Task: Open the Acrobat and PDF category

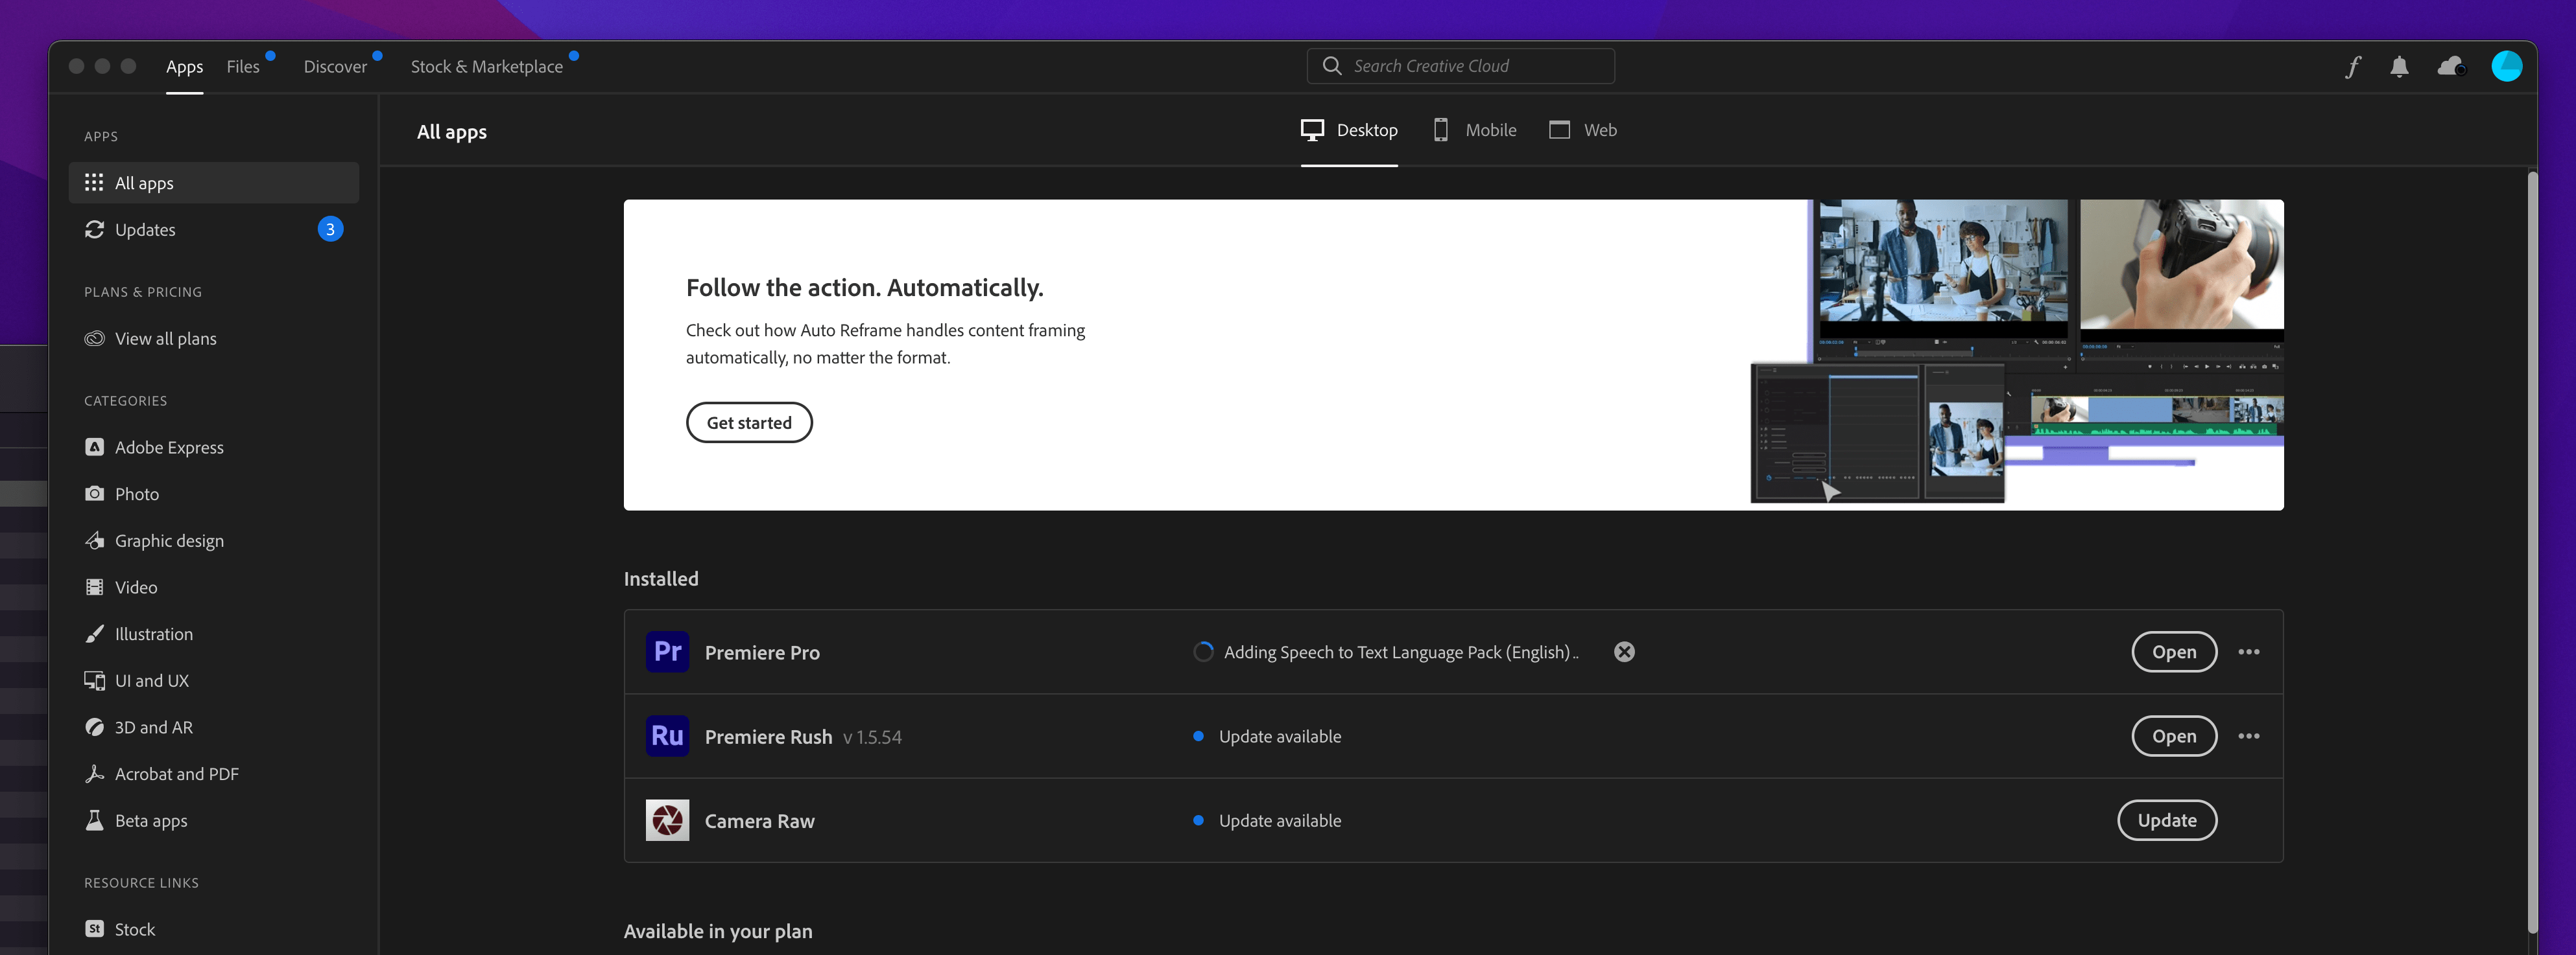Action: [176, 773]
